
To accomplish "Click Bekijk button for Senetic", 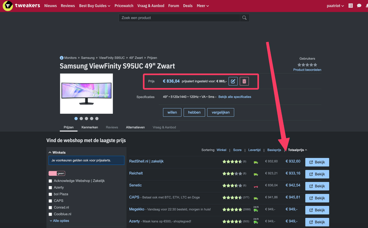I will click(317, 186).
